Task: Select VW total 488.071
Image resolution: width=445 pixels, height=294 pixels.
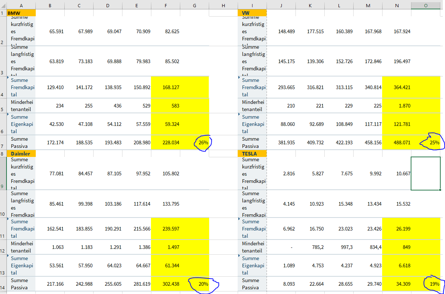Action: (397, 142)
